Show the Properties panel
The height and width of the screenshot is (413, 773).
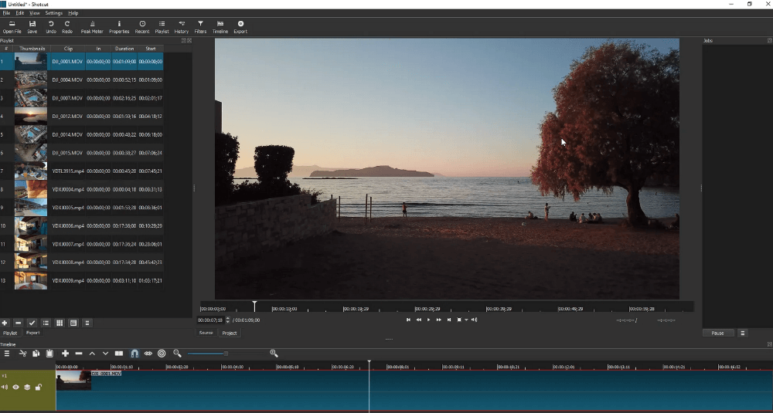click(119, 26)
